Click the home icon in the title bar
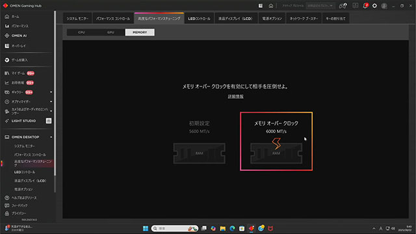The height and width of the screenshot is (234, 416). point(270,6)
